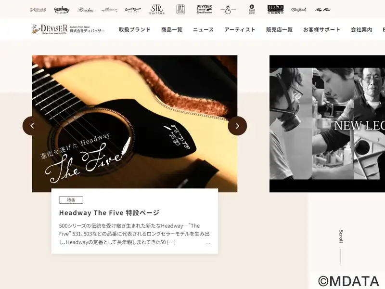The image size is (385, 289).
Task: Show next slide with right arrow
Action: pos(237,126)
